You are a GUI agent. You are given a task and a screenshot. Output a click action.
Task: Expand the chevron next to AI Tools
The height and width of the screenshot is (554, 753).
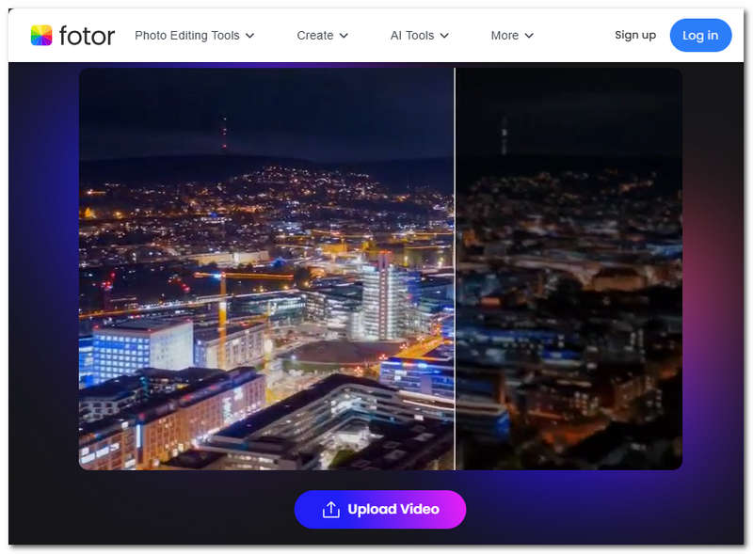point(444,36)
